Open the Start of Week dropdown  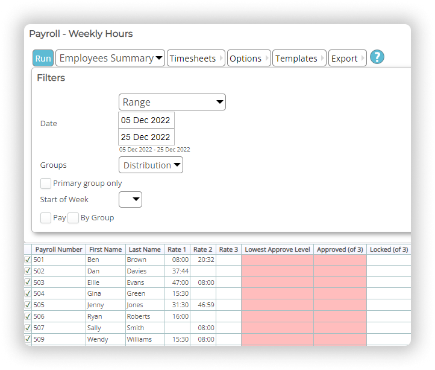(x=130, y=199)
